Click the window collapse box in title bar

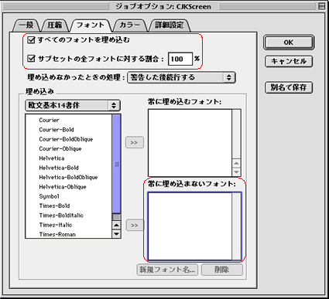click(322, 6)
